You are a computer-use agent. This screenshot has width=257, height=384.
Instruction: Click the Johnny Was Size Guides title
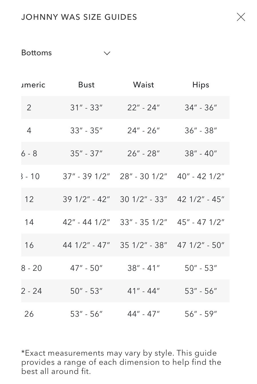(79, 17)
